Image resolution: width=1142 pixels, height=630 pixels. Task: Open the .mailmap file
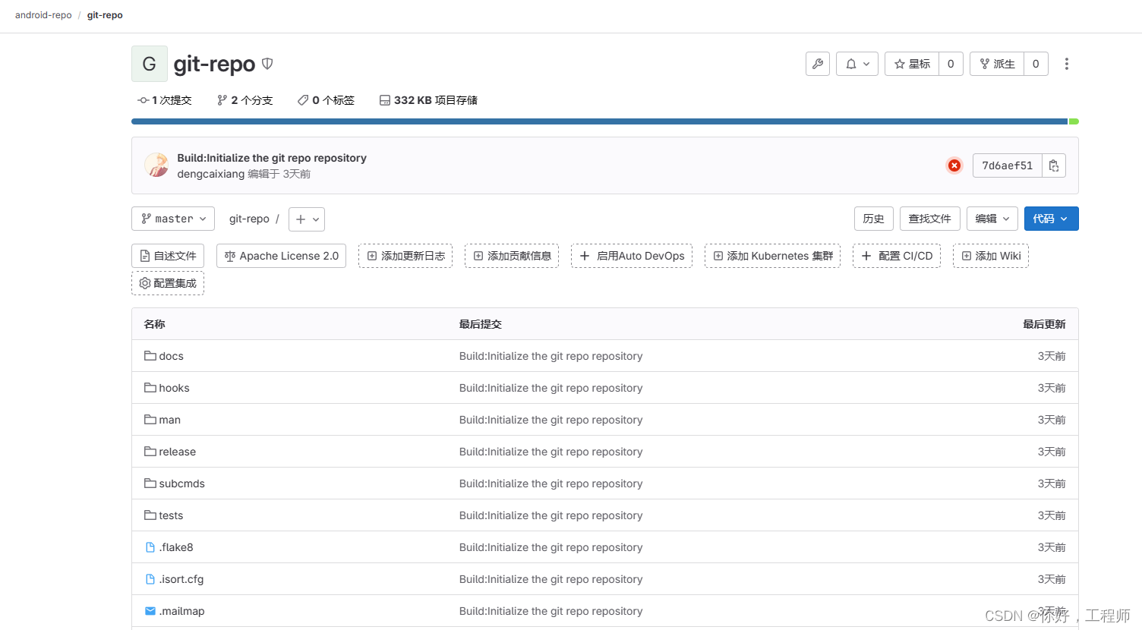point(181,611)
